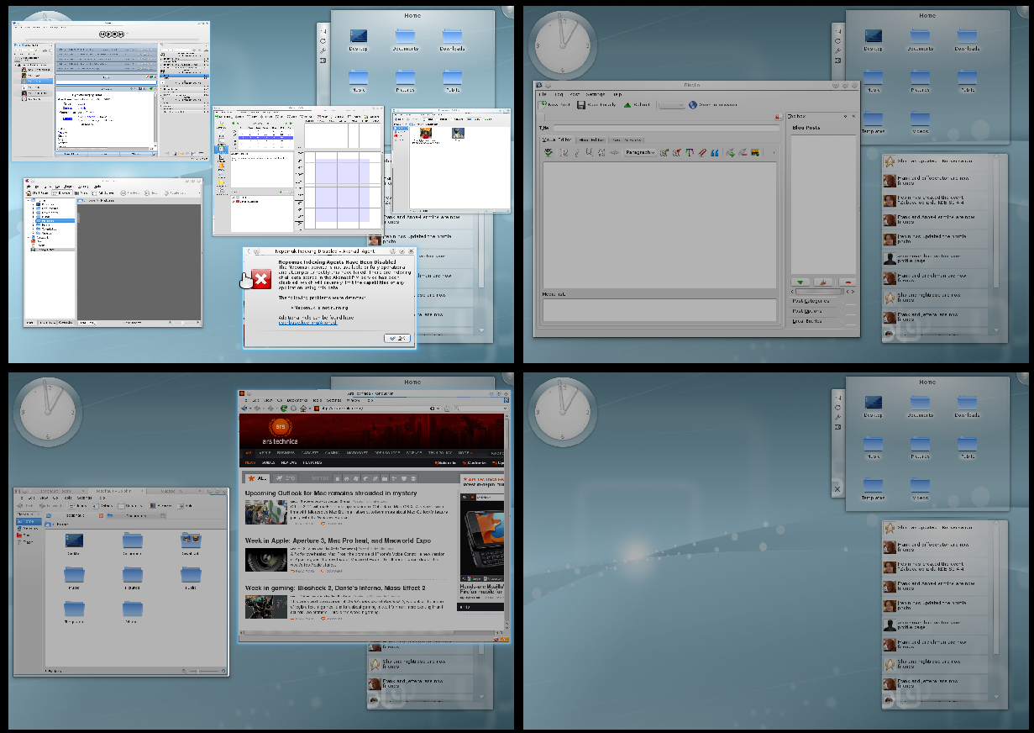Screen dimensions: 1034x733
Task: Click the Save Locally floppy icon in Blogilo
Action: click(x=581, y=105)
